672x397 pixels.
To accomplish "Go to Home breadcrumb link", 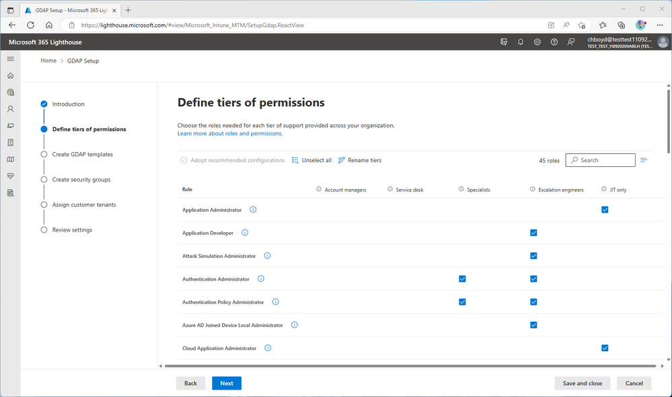I will tap(48, 61).
